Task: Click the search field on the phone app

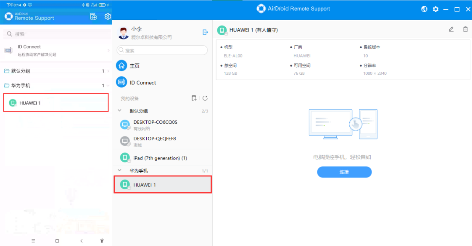Action: coord(57,34)
